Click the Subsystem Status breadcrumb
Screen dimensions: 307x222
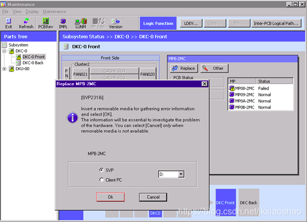coord(83,37)
